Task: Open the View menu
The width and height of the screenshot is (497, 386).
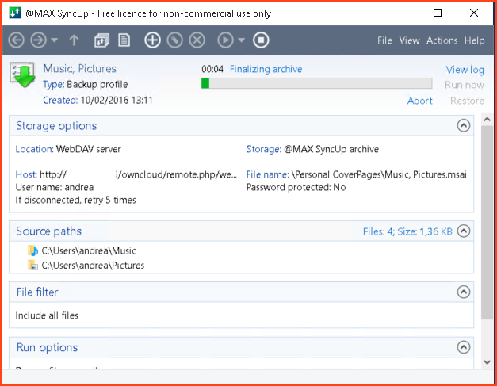Action: coord(409,40)
